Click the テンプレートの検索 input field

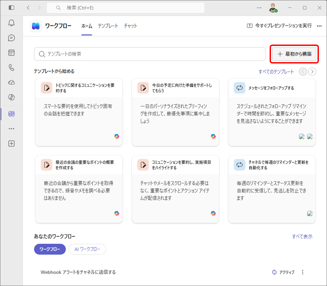150,54
